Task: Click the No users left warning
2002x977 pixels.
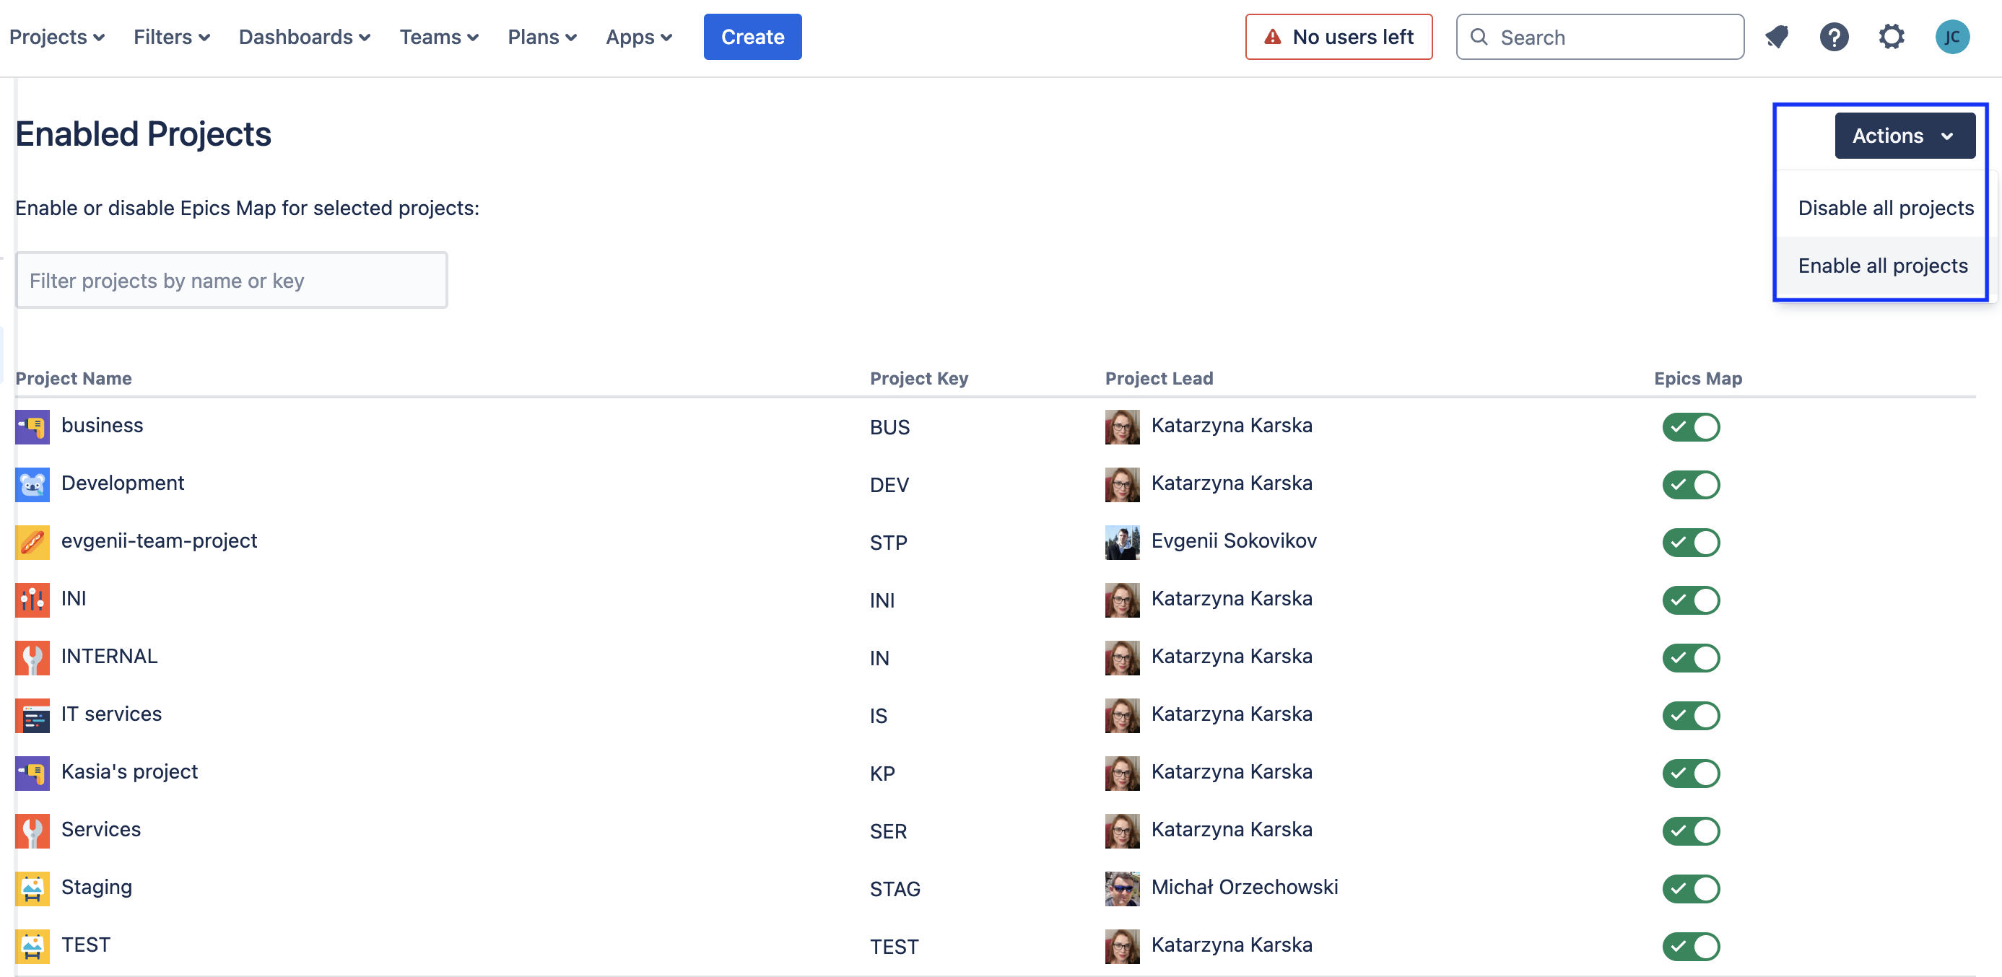Action: point(1339,37)
